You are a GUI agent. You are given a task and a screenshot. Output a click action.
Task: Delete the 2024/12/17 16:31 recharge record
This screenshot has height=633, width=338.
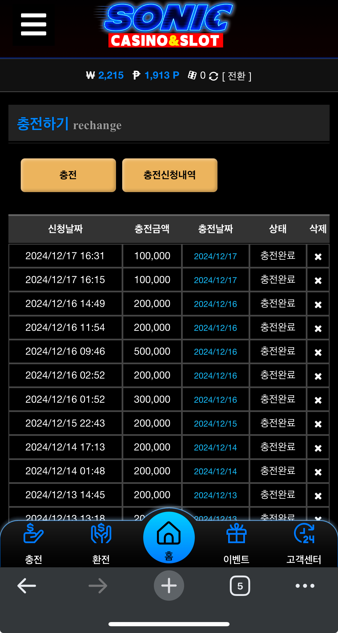pos(318,257)
